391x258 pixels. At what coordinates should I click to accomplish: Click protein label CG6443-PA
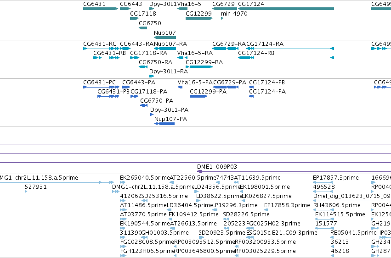[139, 82]
